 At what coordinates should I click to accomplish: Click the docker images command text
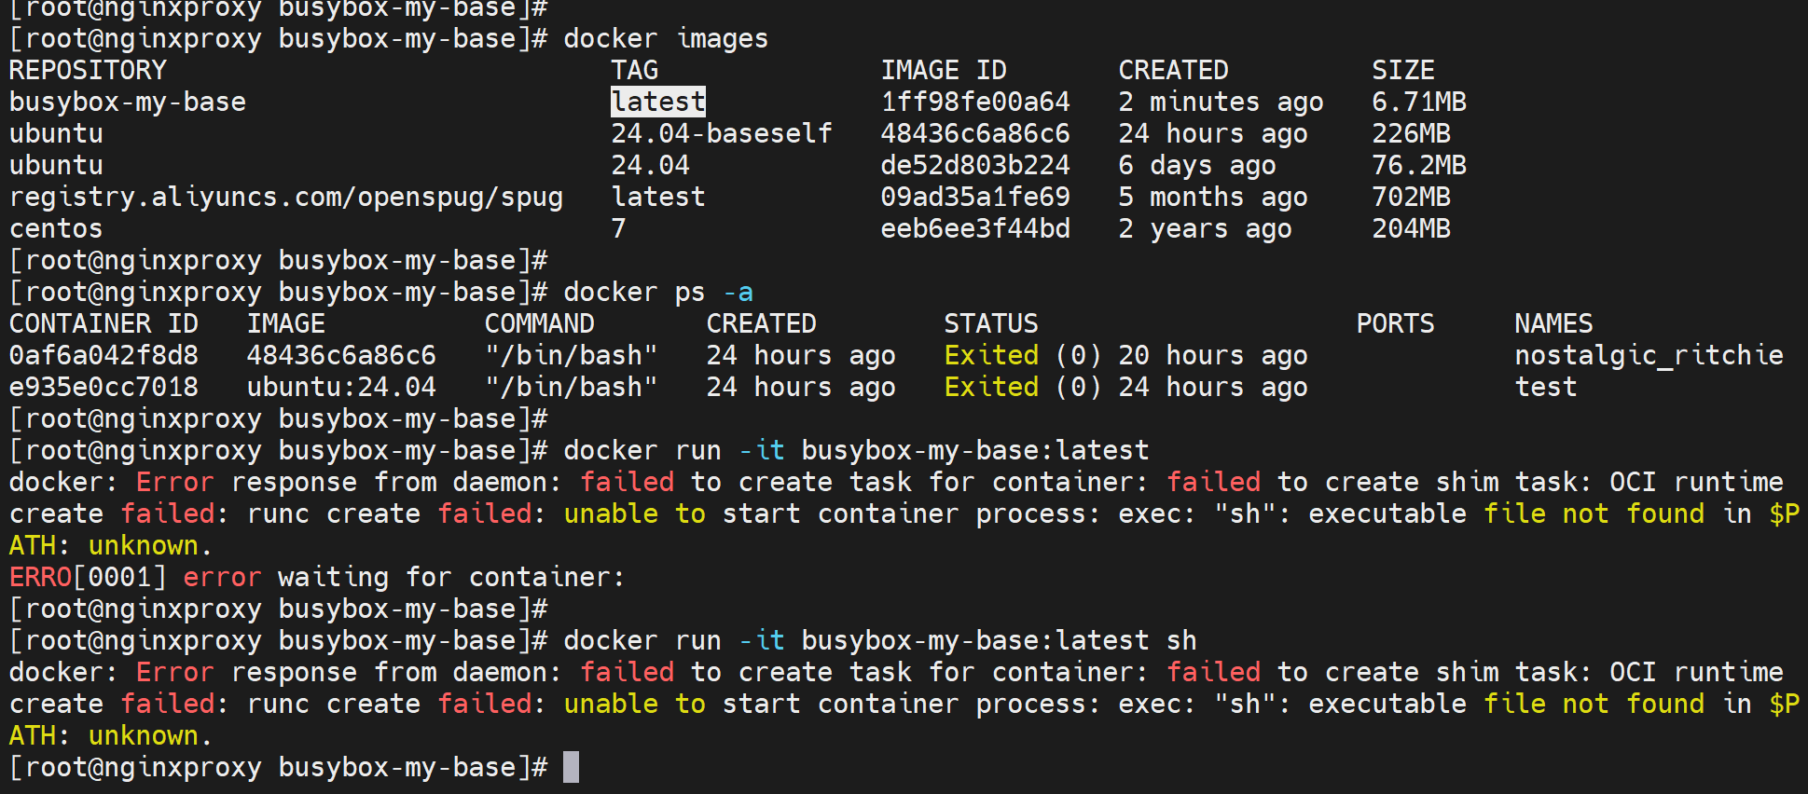pyautogui.click(x=666, y=38)
